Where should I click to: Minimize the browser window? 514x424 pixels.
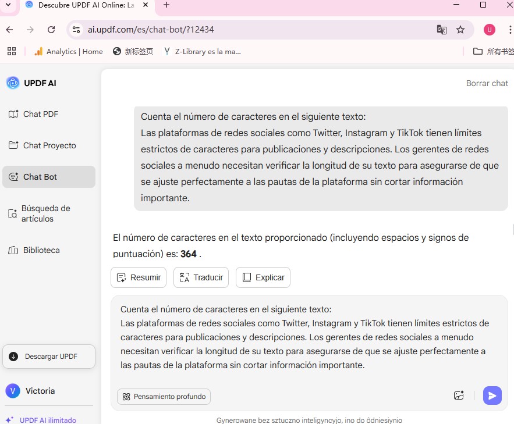coord(456,5)
